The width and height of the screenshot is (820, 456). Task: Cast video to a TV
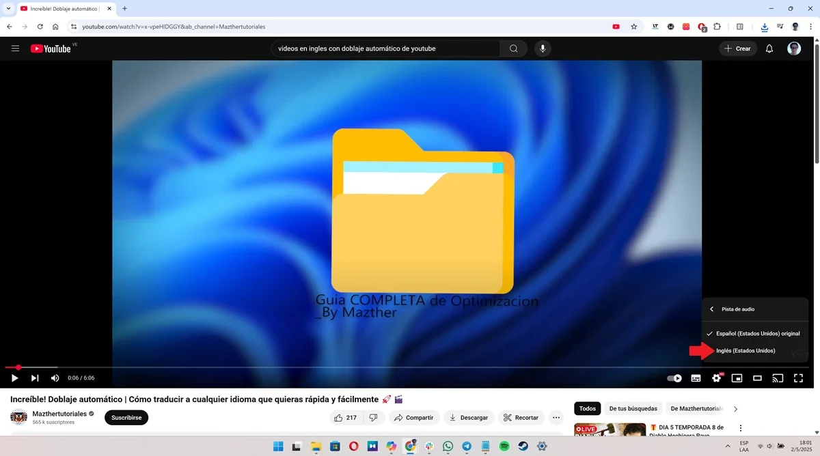[778, 378]
